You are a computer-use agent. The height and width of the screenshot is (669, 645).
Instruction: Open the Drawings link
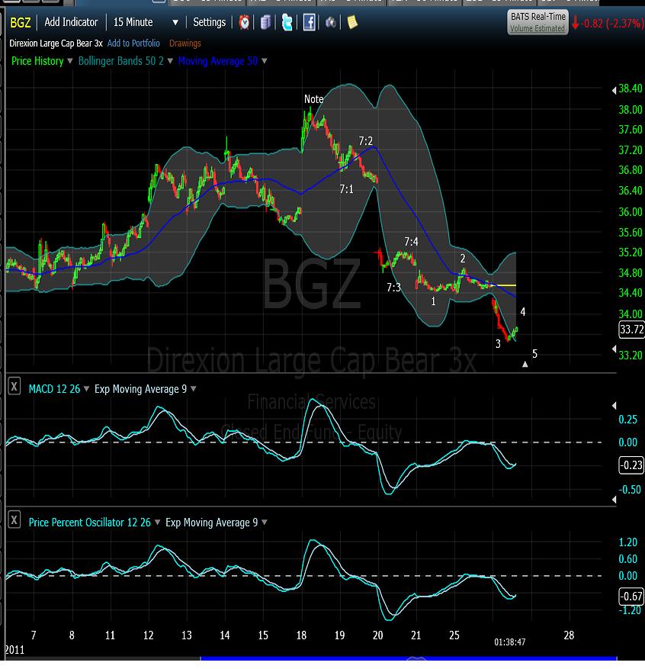click(185, 43)
